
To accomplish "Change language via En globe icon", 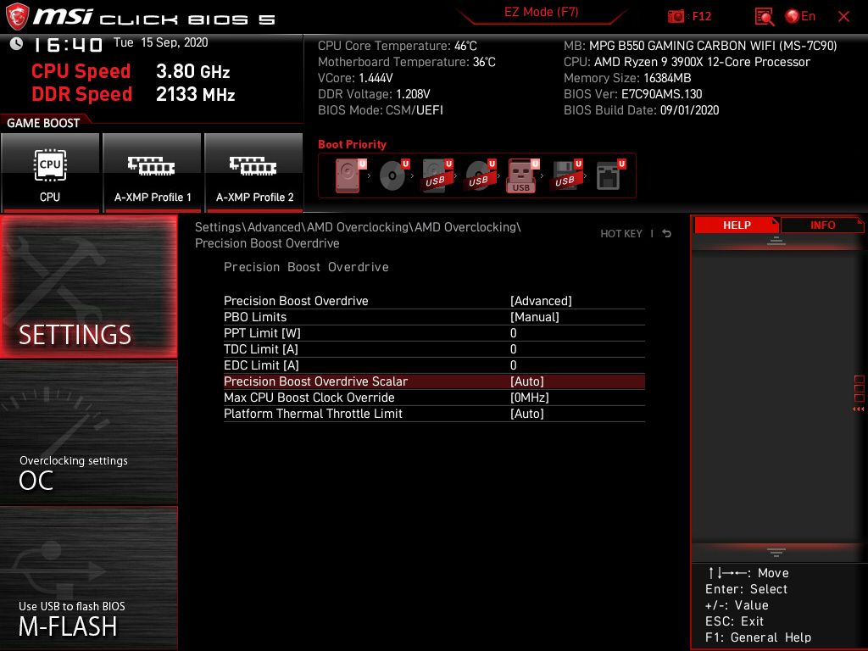I will pos(800,17).
